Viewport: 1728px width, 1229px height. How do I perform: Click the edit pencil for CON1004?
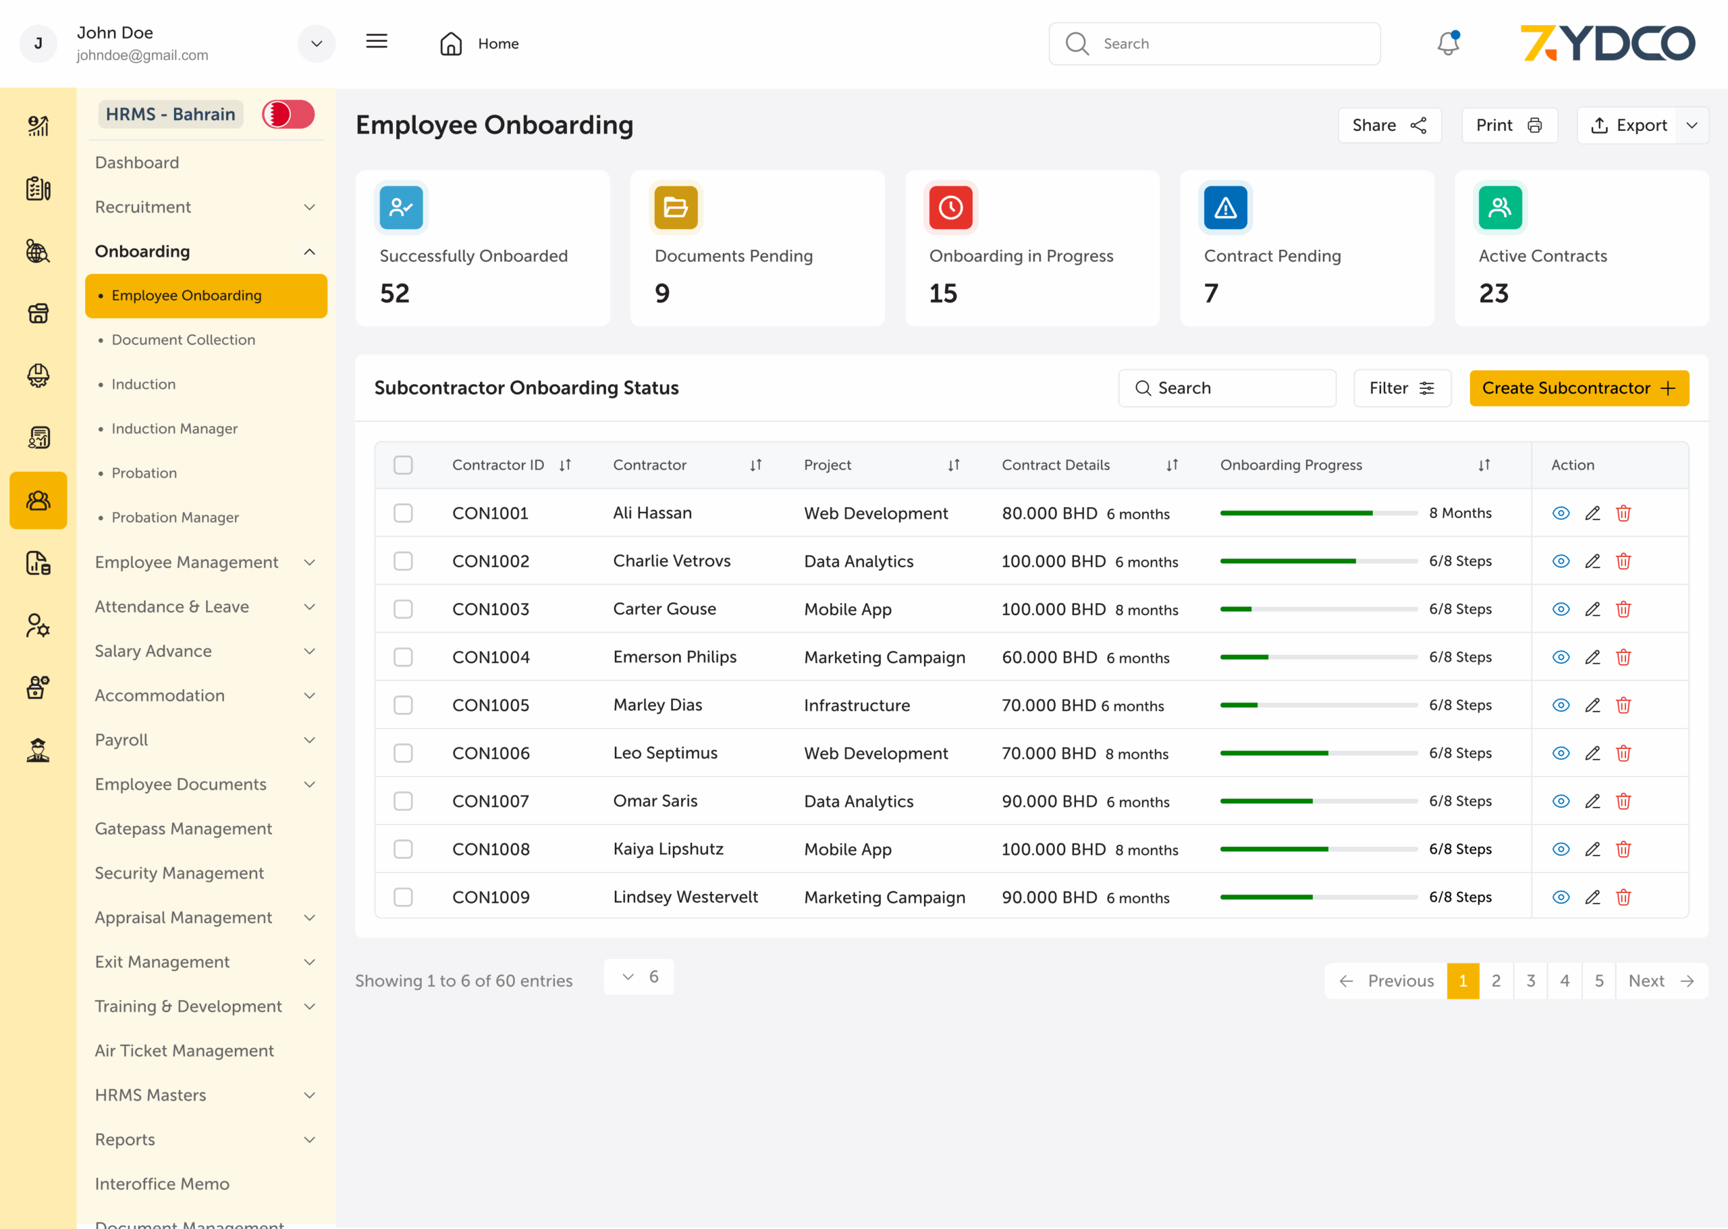click(x=1592, y=657)
